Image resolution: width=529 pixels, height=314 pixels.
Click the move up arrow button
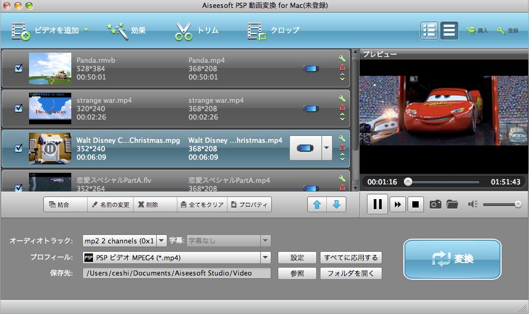pos(317,204)
